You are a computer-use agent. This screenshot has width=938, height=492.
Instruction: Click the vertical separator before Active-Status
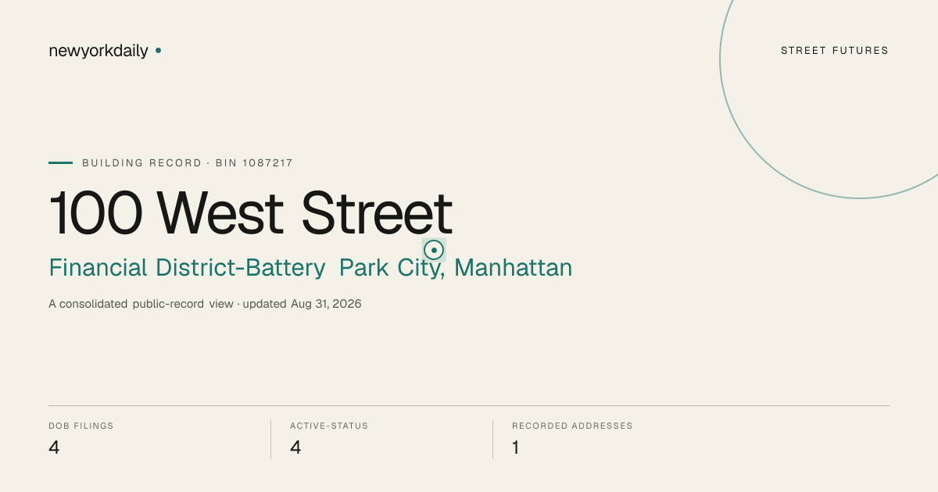tap(270, 440)
